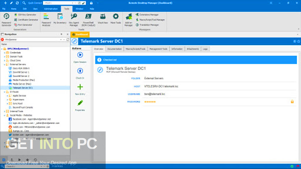Open the Extensions Manager
The image size is (301, 169).
pyautogui.click(x=147, y=15)
